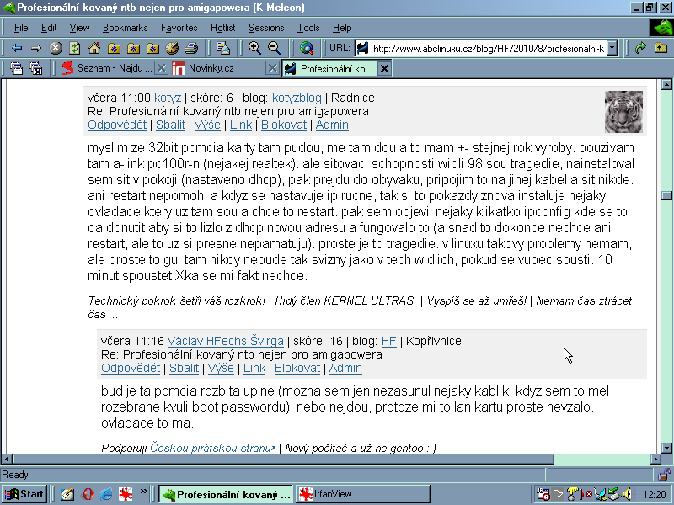Viewport: 674px width, 505px height.
Task: Click the close tab windows icon
Action: click(x=35, y=68)
